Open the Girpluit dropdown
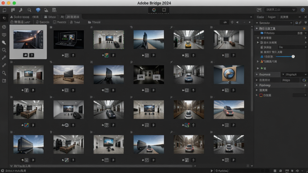 tap(294, 74)
